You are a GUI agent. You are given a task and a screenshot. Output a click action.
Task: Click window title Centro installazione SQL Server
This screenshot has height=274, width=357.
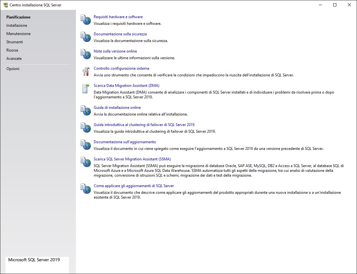pos(36,5)
